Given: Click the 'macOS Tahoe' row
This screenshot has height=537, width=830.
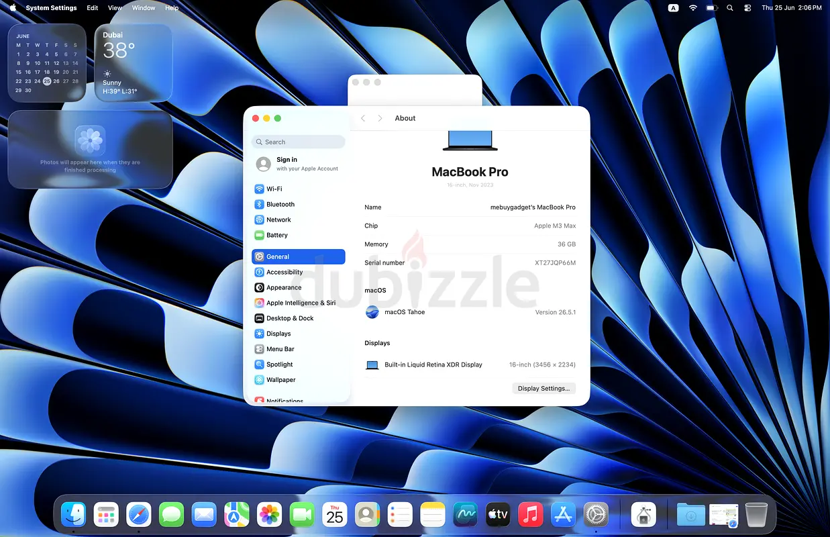Looking at the screenshot, I should [470, 312].
